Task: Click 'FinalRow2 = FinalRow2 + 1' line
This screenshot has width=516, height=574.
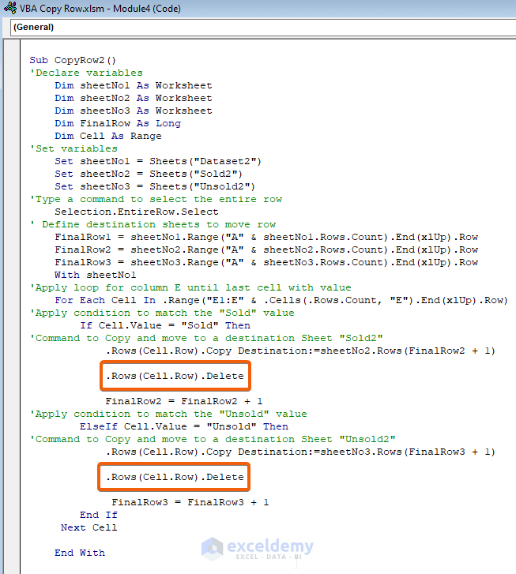Action: tap(184, 401)
